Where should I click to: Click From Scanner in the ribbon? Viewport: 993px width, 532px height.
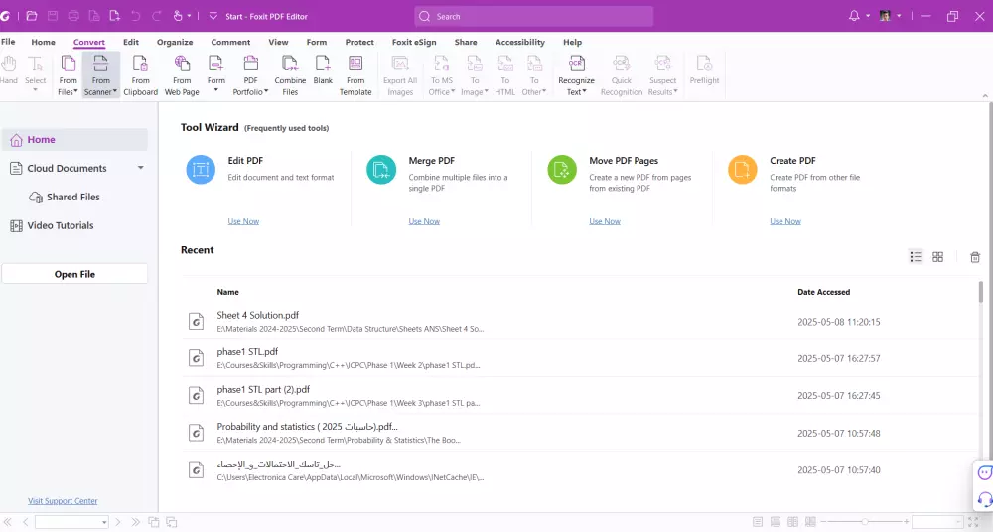(x=100, y=74)
